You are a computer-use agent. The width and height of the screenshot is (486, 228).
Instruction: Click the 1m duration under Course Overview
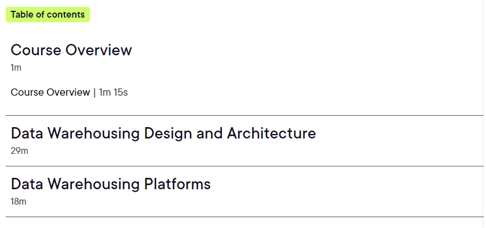click(16, 67)
